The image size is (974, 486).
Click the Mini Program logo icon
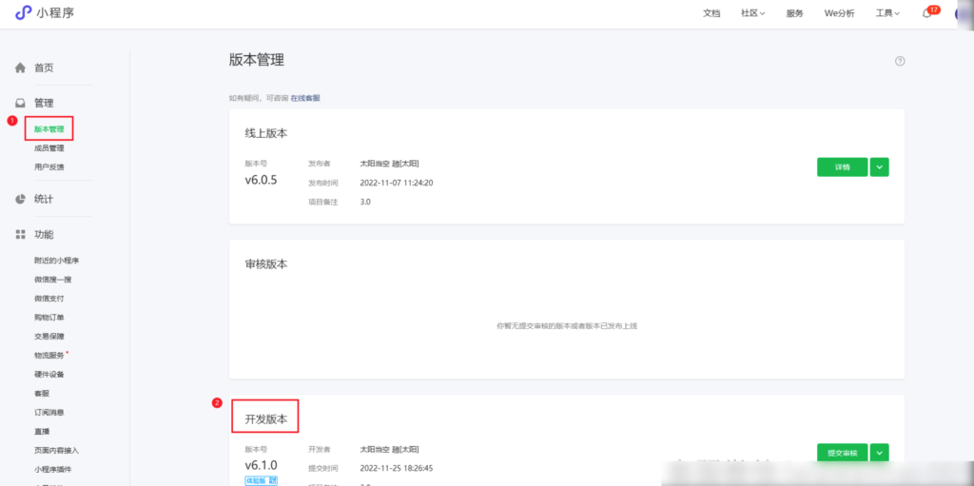coord(23,12)
